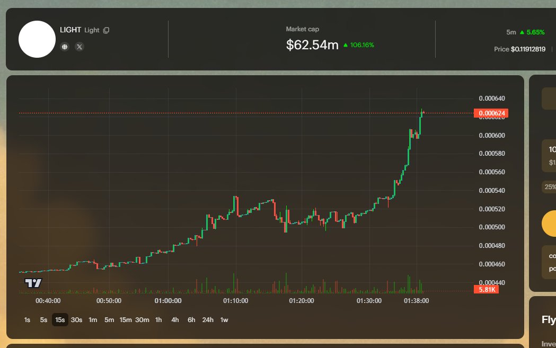Set chart interval to 1w
Viewport: 556px width, 348px height.
[x=224, y=319]
